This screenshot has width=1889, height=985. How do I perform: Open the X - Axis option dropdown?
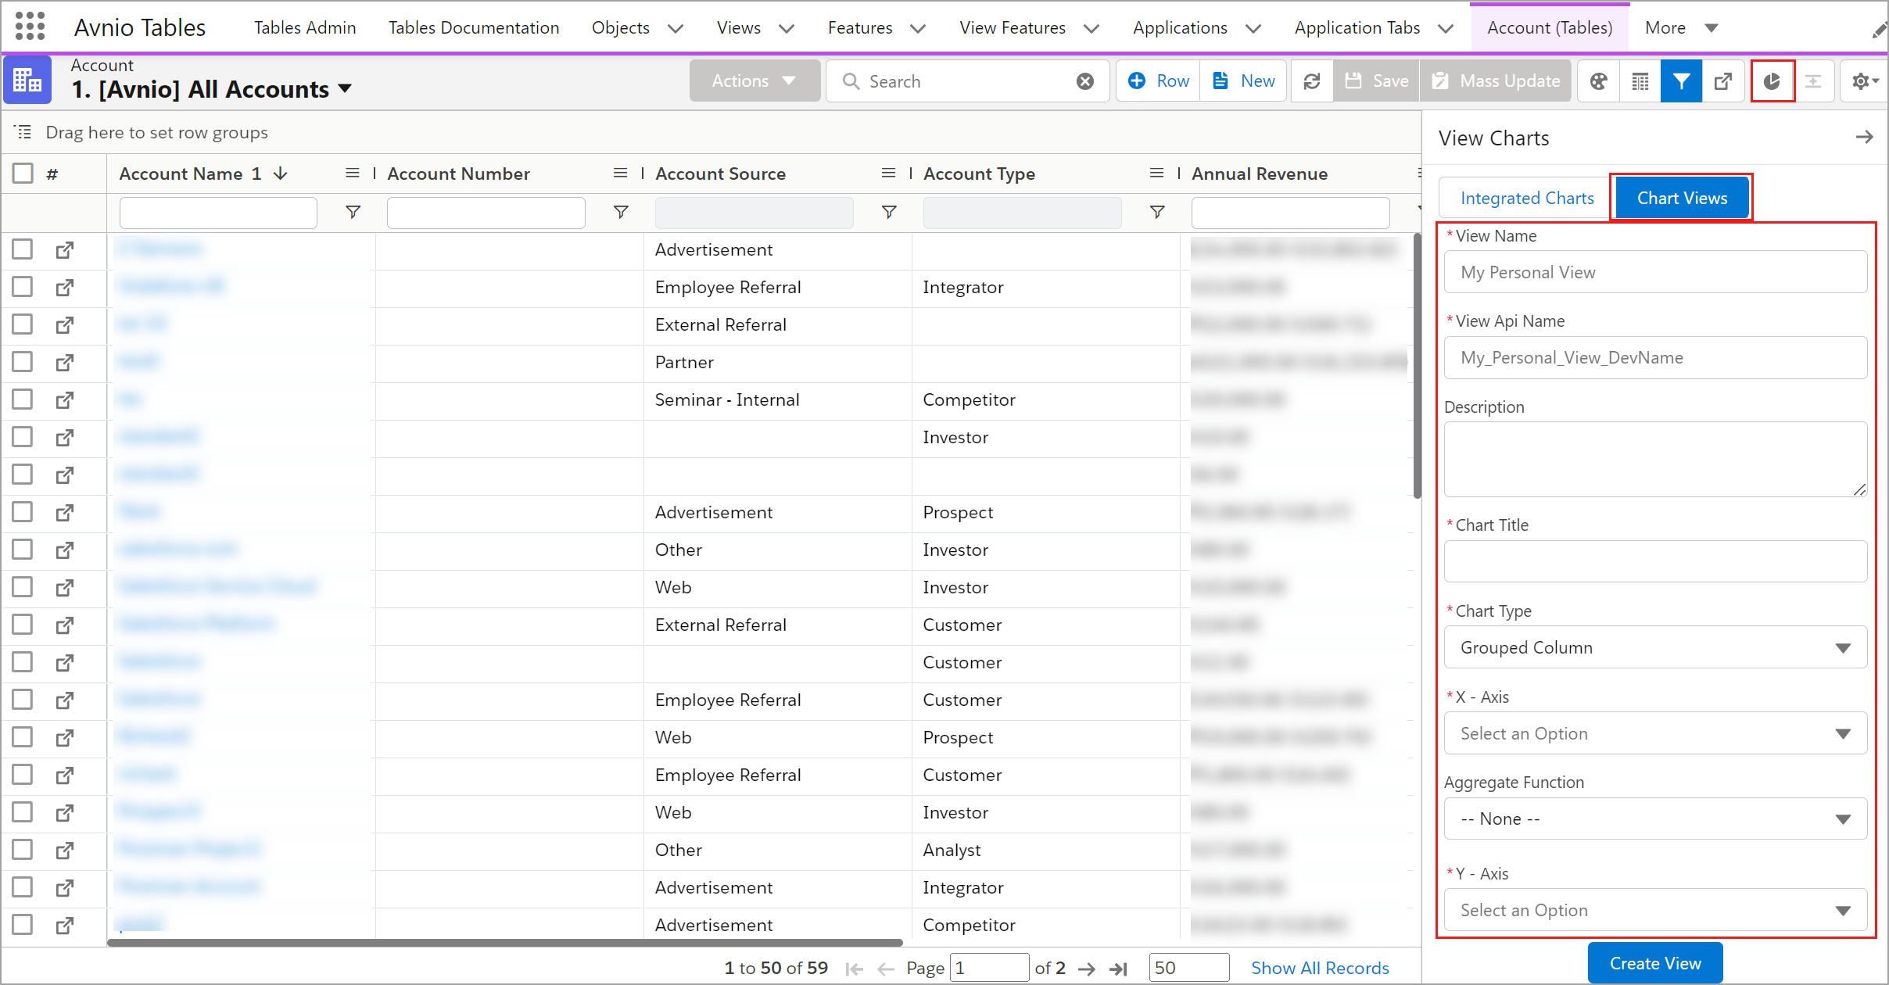click(x=1654, y=733)
